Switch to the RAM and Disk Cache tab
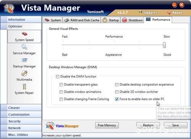Screen dimensions: 191x139 [82, 20]
